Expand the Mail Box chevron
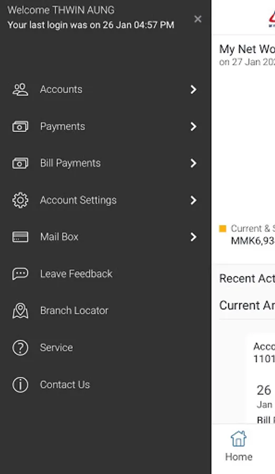Viewport: 275px width, 474px height. tap(194, 237)
